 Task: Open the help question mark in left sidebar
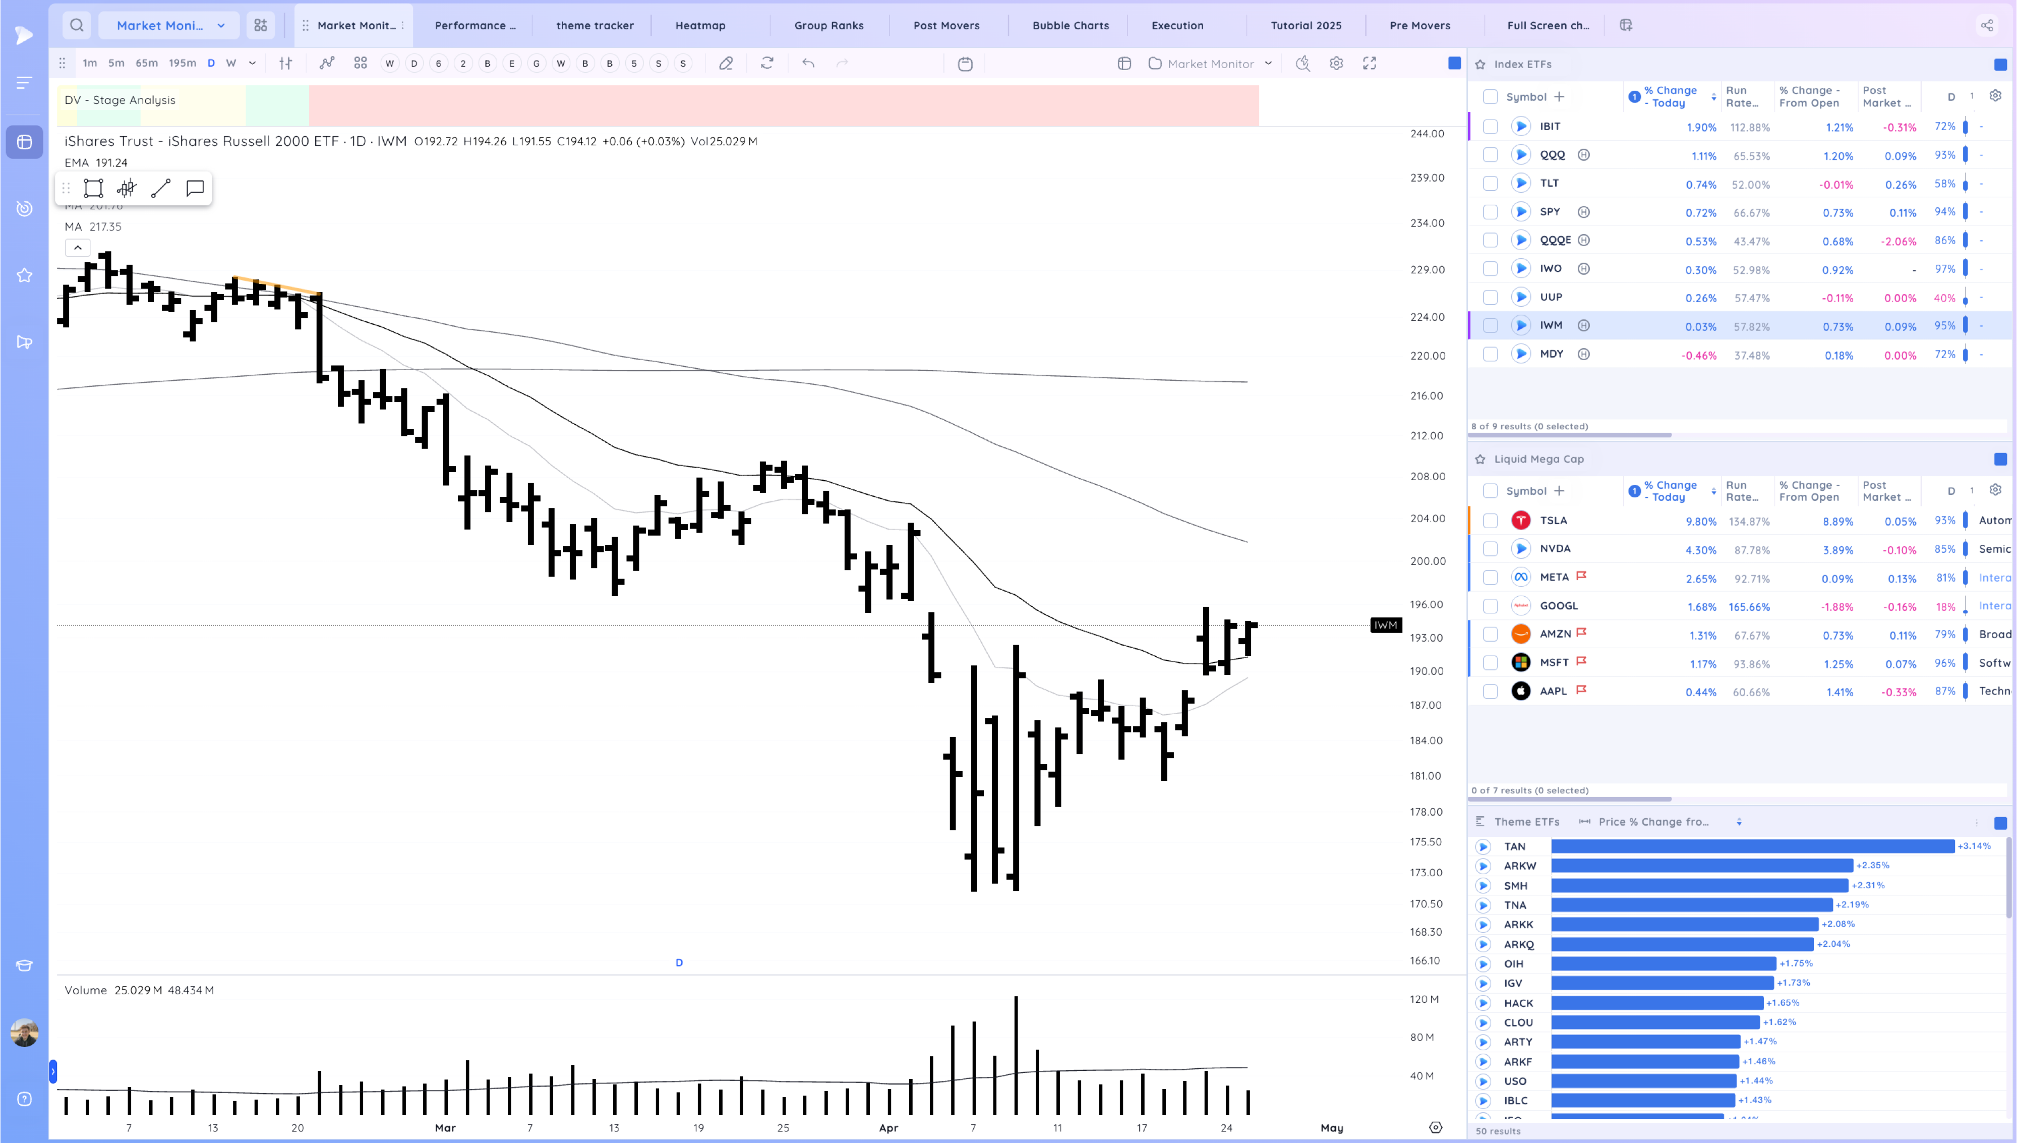pyautogui.click(x=24, y=1099)
